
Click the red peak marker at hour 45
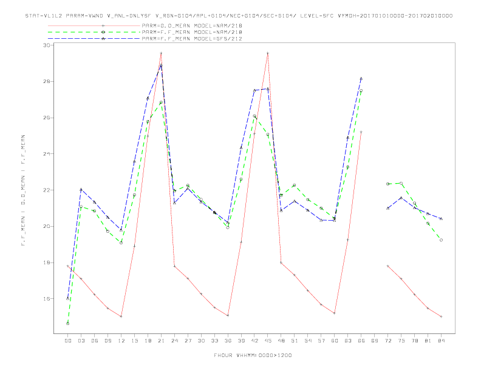tap(268, 53)
